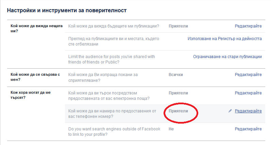This screenshot has width=271, height=145.
Task: Click Приятели value for email lookup
Action: coord(178,93)
